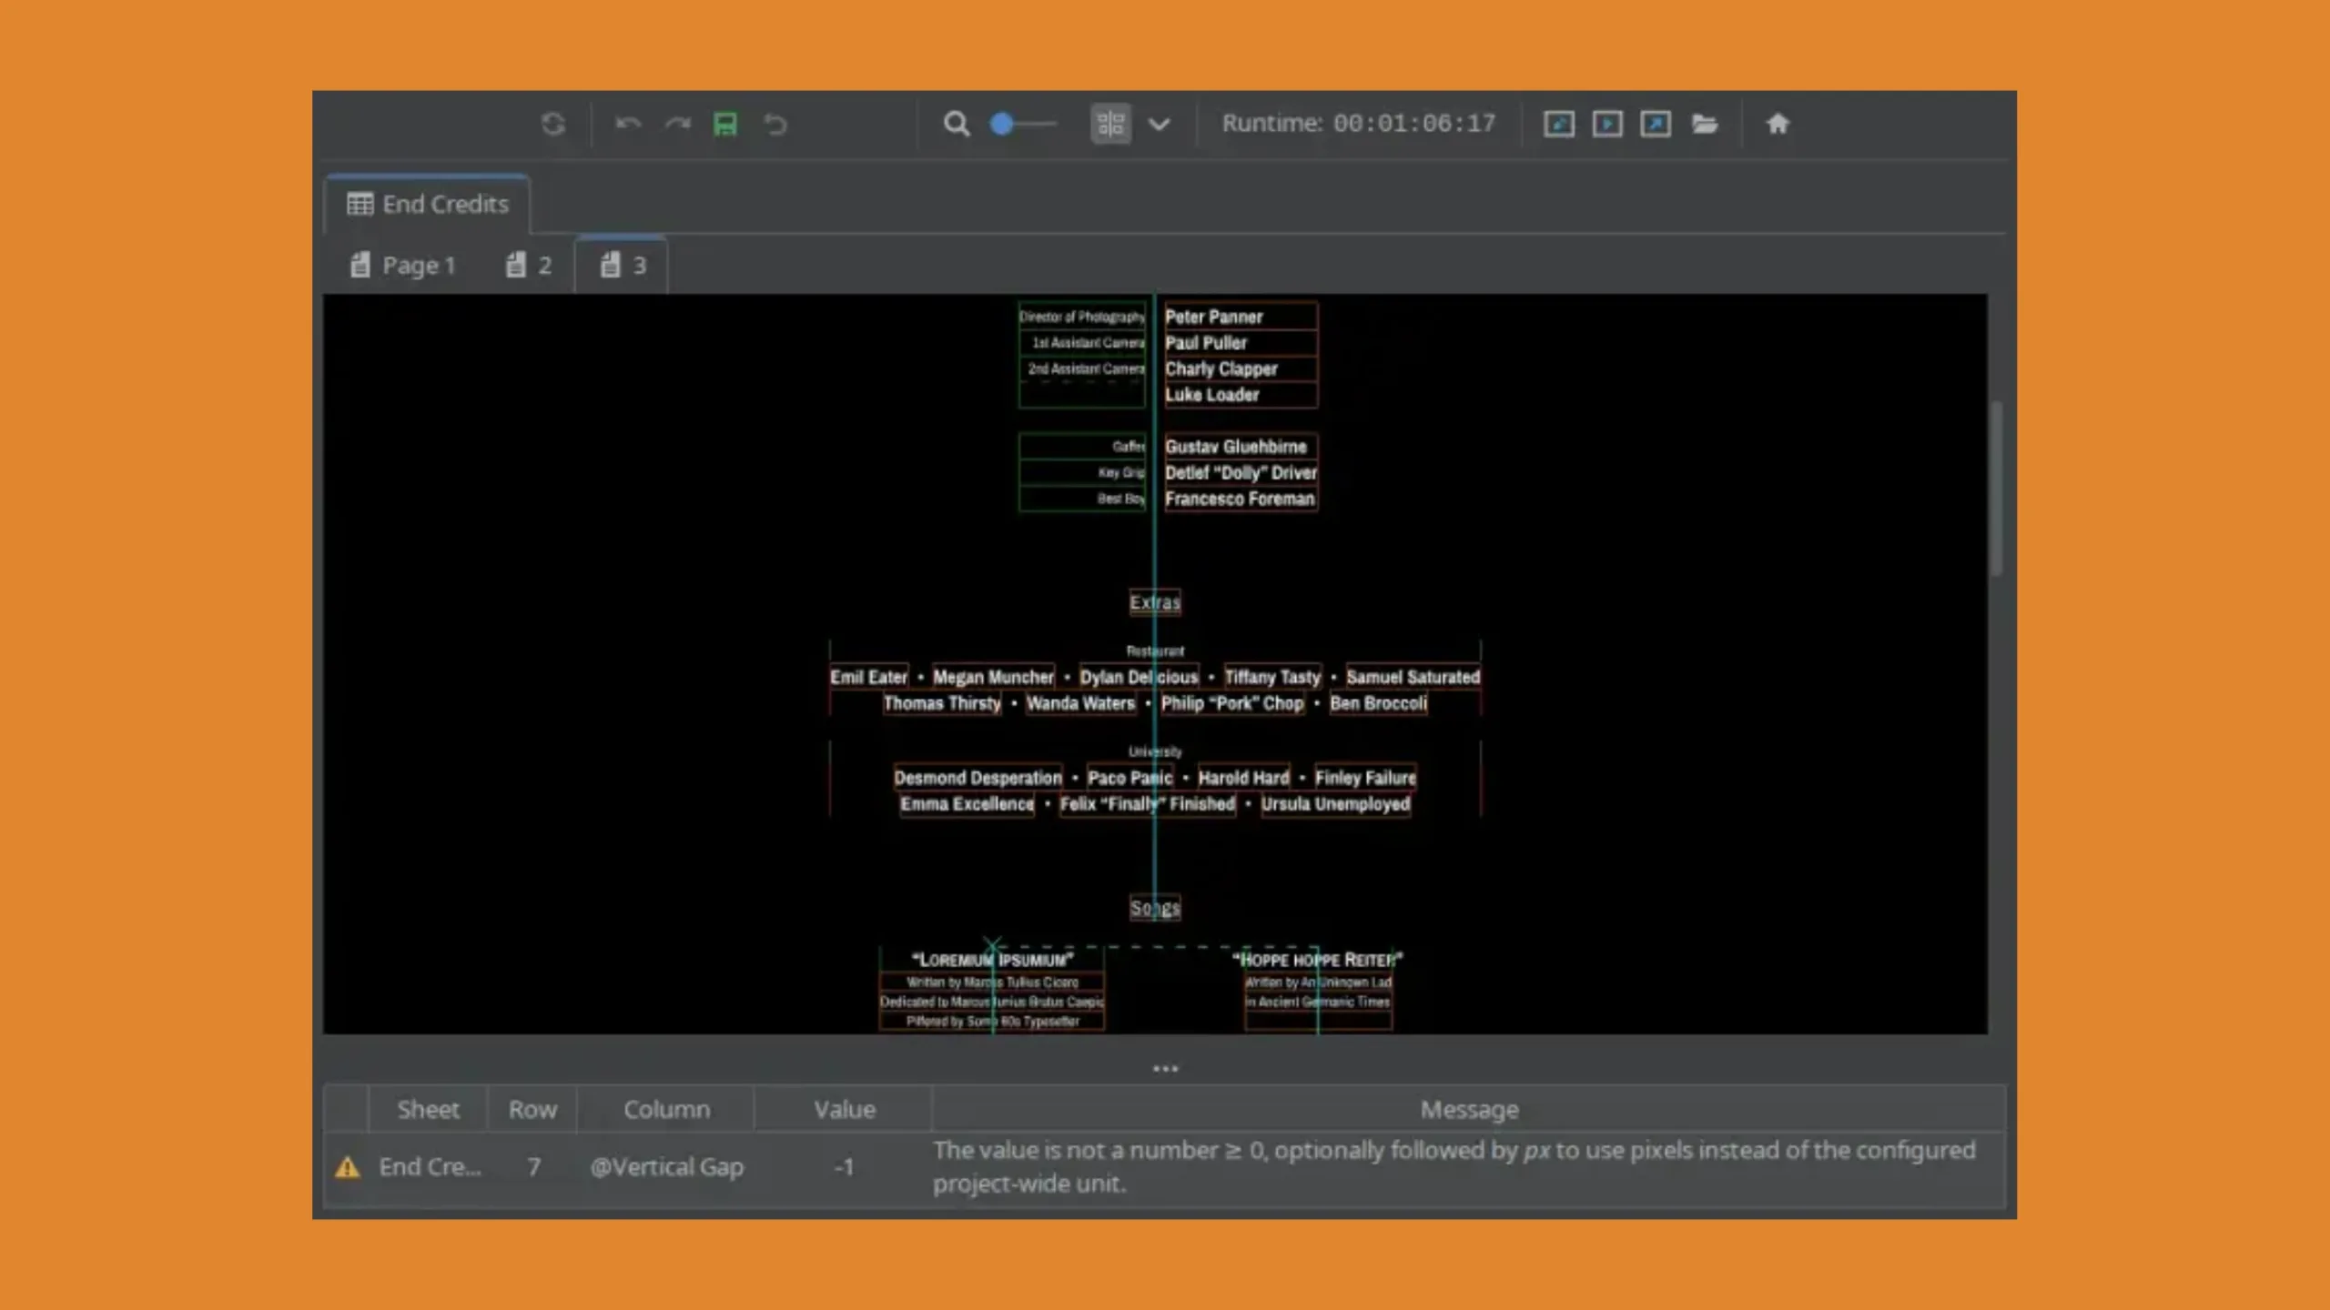Screen dimensions: 2330x1310
Task: Click 'Emil Eater' in the preview
Action: [868, 677]
